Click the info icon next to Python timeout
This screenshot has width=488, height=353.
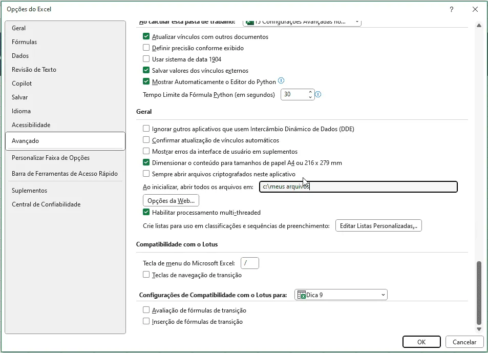pyautogui.click(x=318, y=94)
